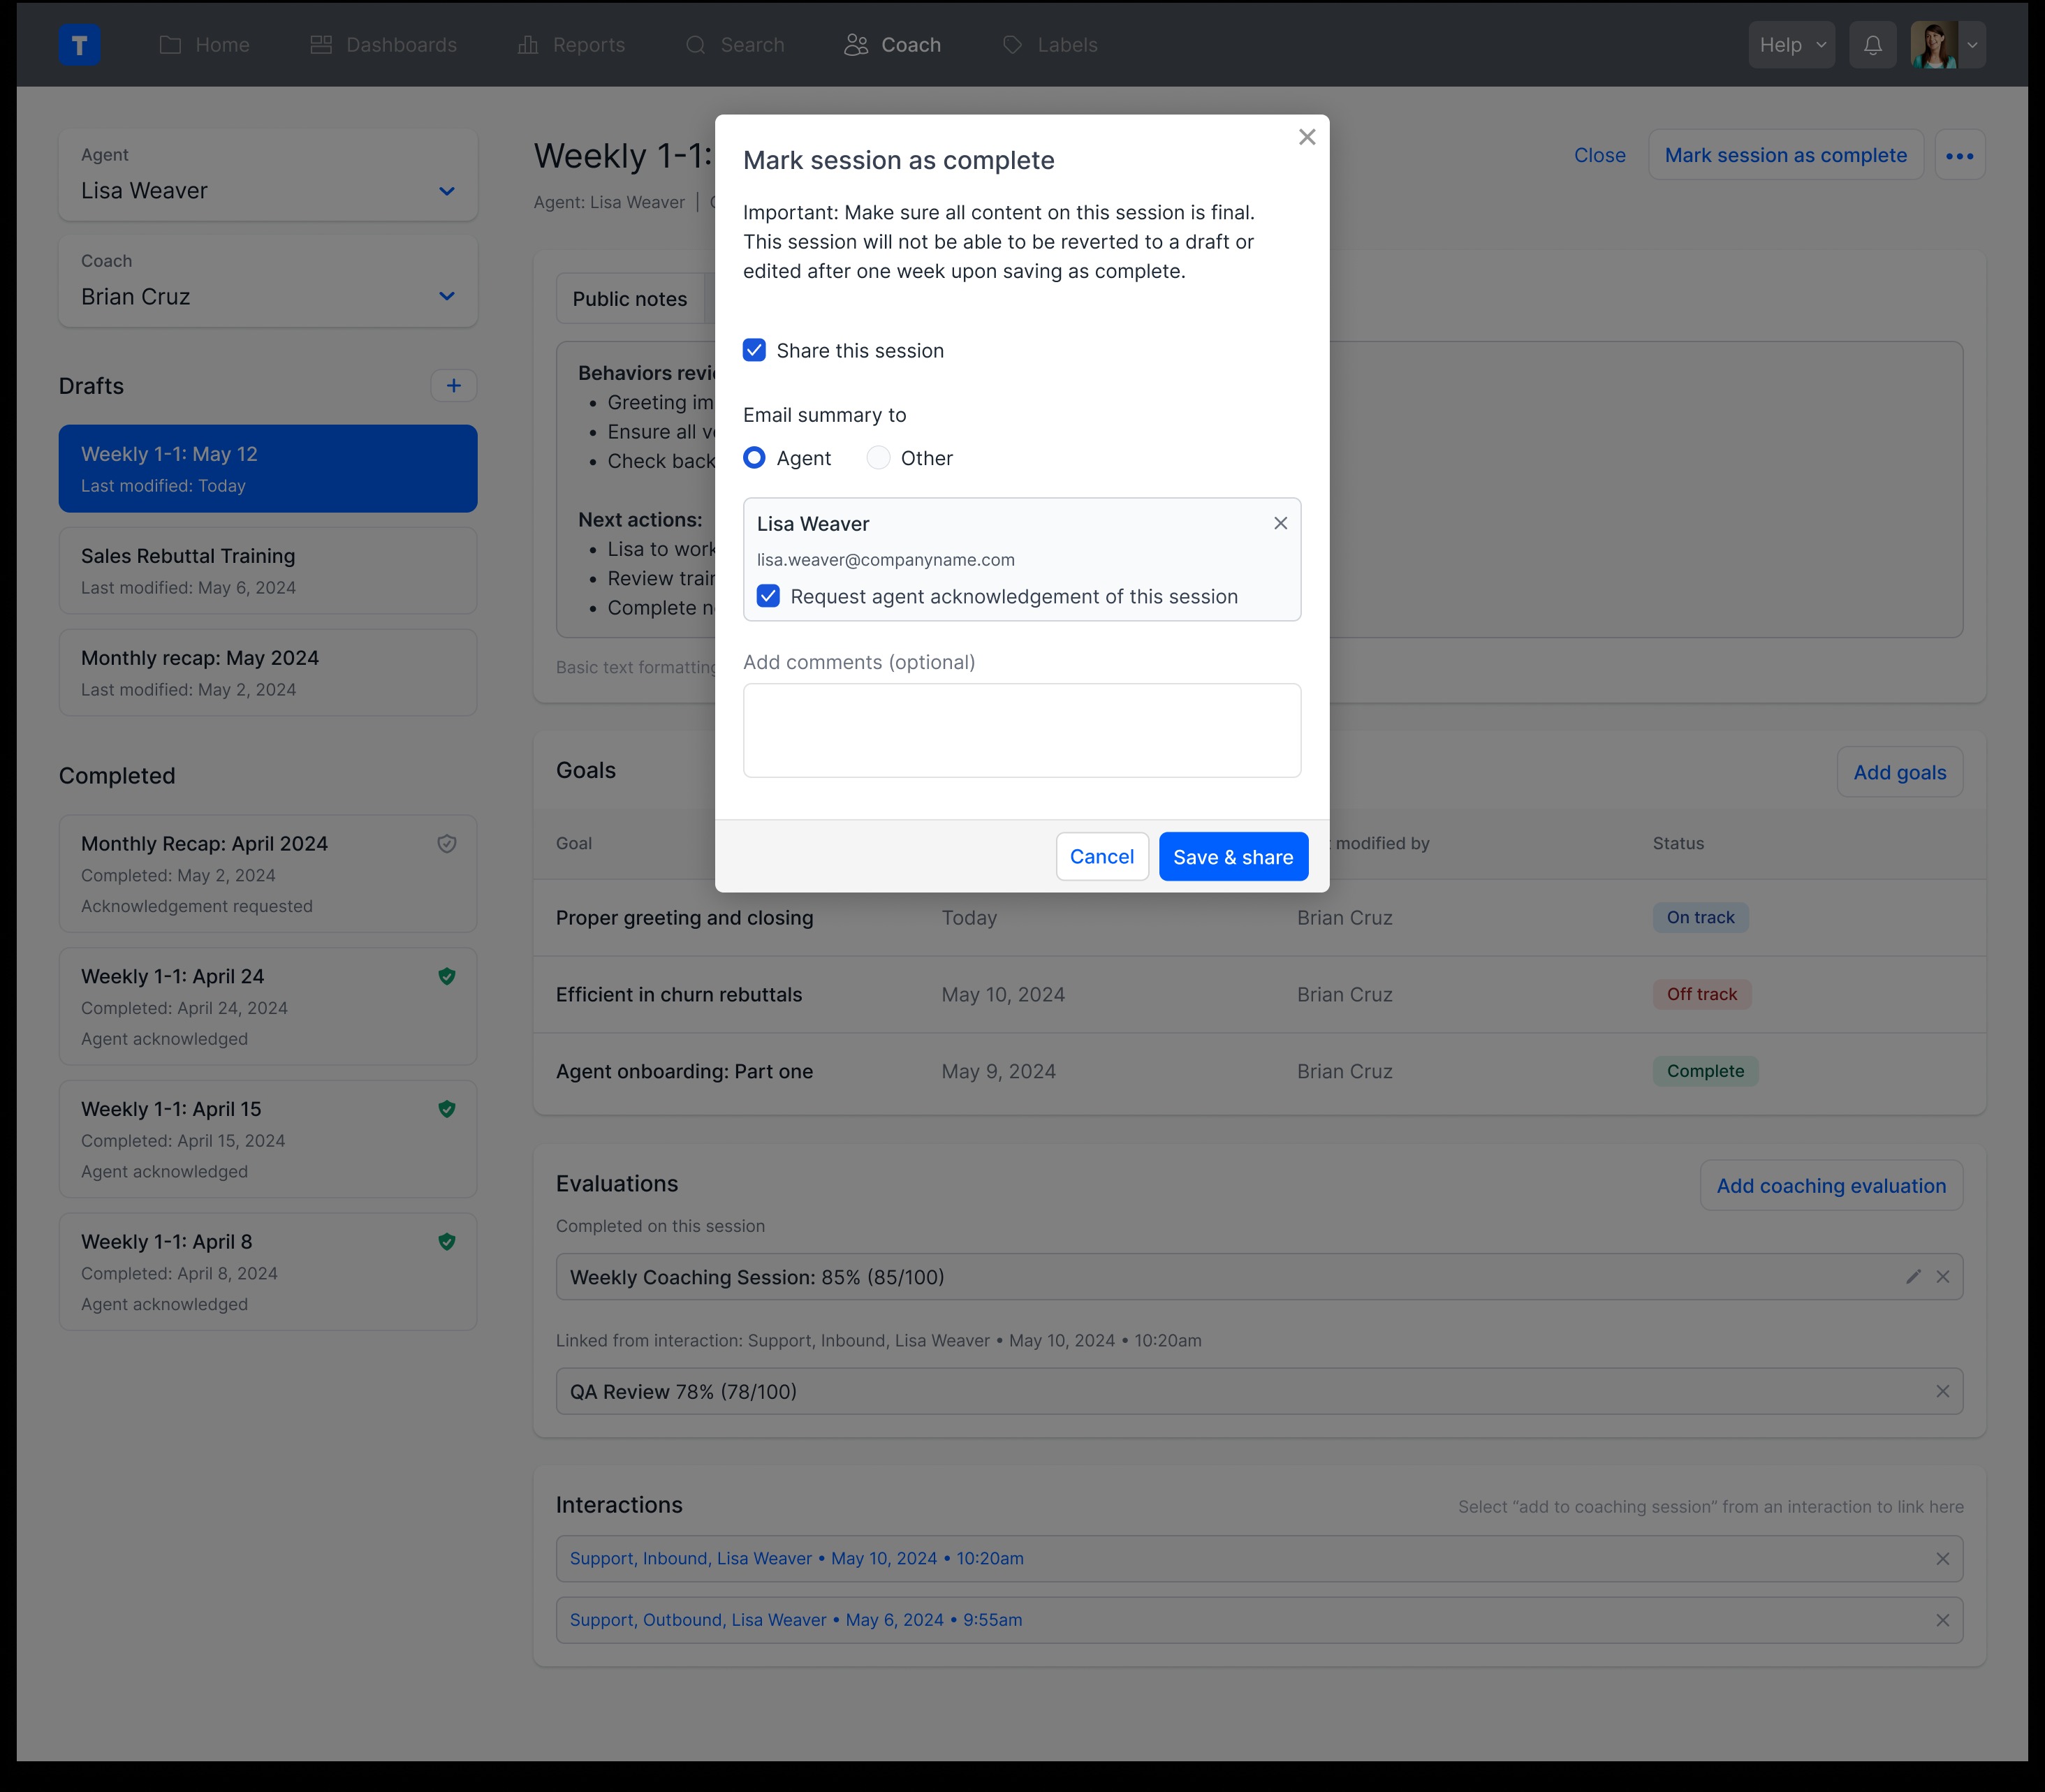Uncheck Request agent acknowledgement checkbox
The image size is (2045, 1792).
pyautogui.click(x=768, y=597)
